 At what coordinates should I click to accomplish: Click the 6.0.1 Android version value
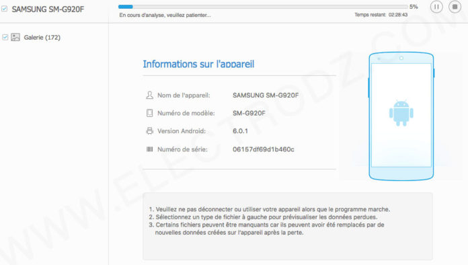pyautogui.click(x=240, y=131)
